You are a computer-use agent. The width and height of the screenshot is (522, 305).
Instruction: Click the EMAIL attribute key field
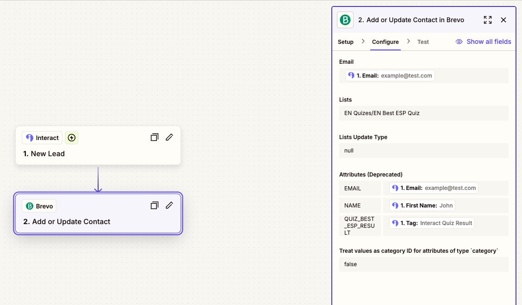coord(360,188)
